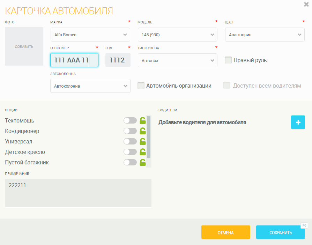Click the lock icon next to Техпомощь
Viewport: 312px width, 245px height.
[142, 120]
